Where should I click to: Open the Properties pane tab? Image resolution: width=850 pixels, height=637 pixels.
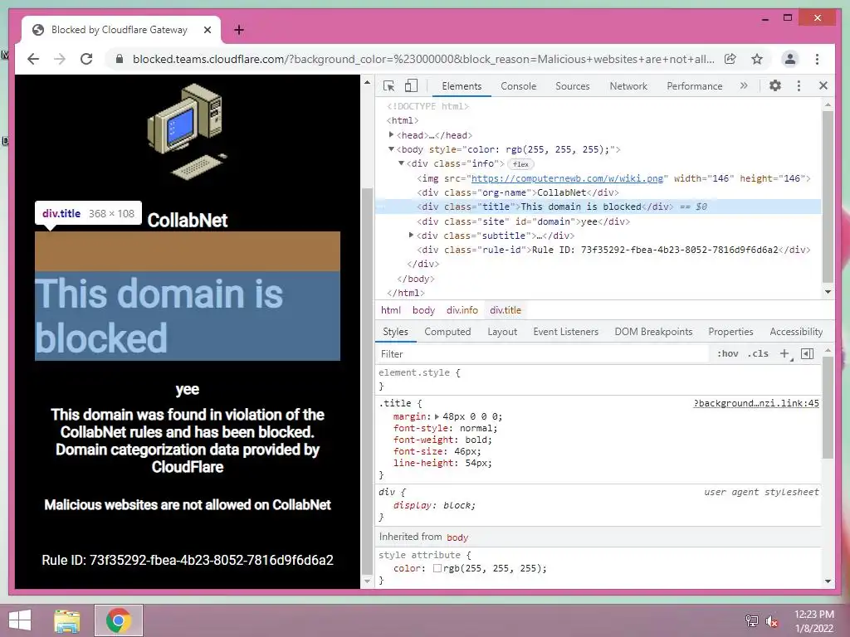pos(730,332)
